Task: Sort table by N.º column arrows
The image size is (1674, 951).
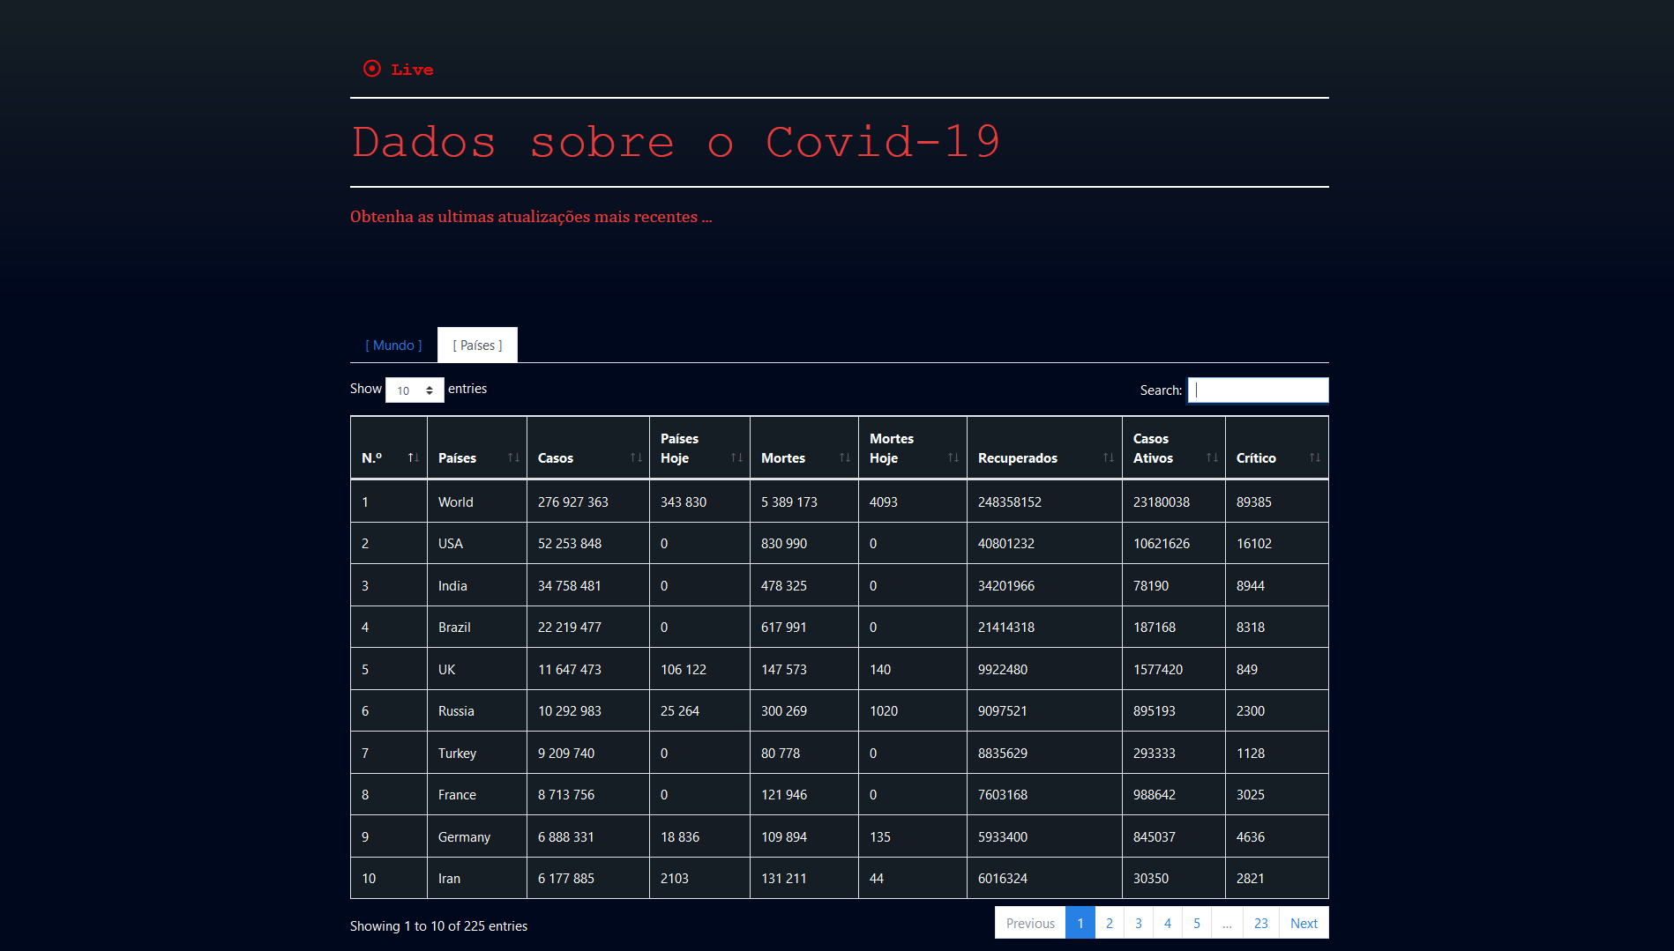Action: [x=413, y=457]
